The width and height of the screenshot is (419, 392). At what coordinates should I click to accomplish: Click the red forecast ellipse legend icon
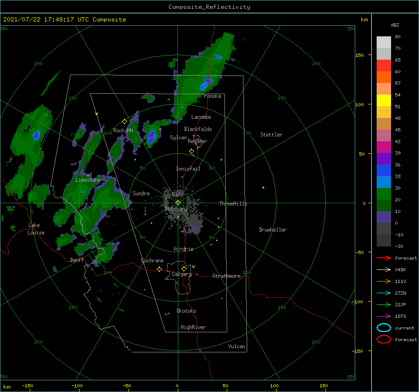(384, 339)
